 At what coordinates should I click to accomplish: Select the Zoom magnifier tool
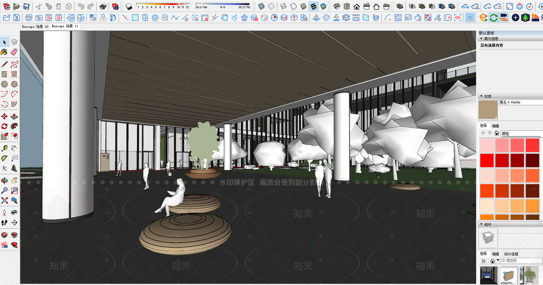(4, 191)
